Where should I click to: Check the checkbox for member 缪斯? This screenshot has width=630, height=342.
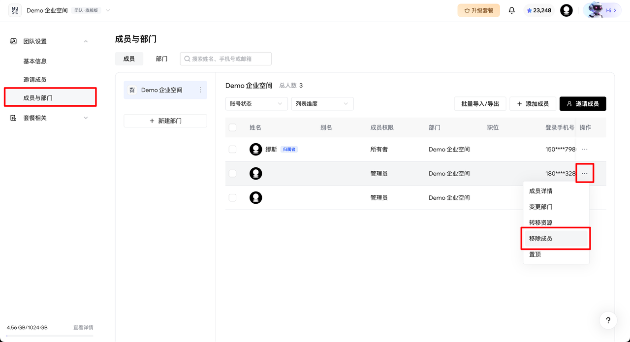click(x=232, y=149)
